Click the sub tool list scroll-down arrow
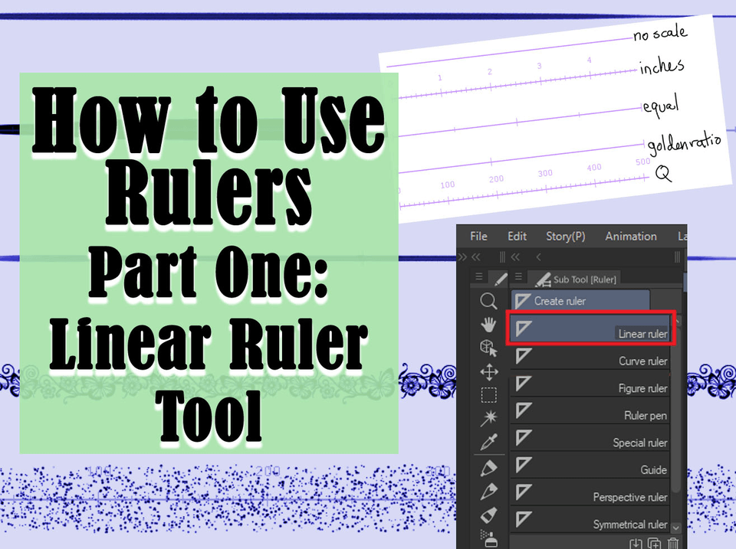The height and width of the screenshot is (549, 736). tap(676, 528)
